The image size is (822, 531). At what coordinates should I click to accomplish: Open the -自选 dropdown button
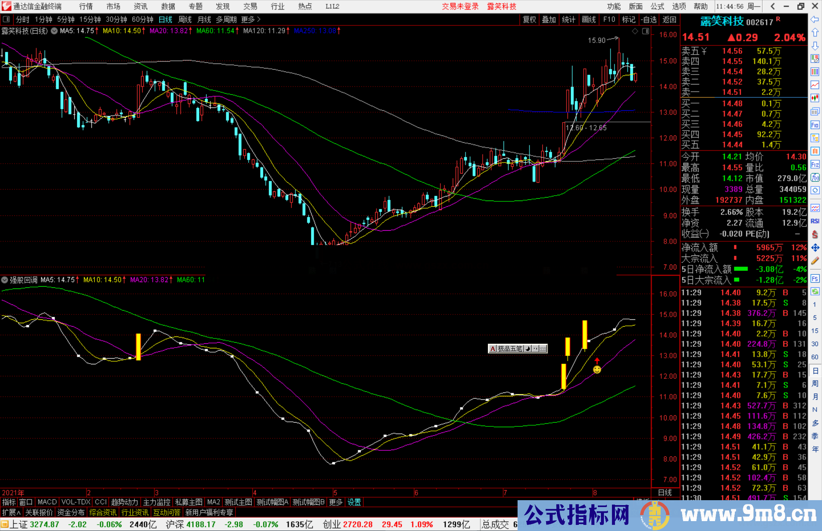[649, 19]
